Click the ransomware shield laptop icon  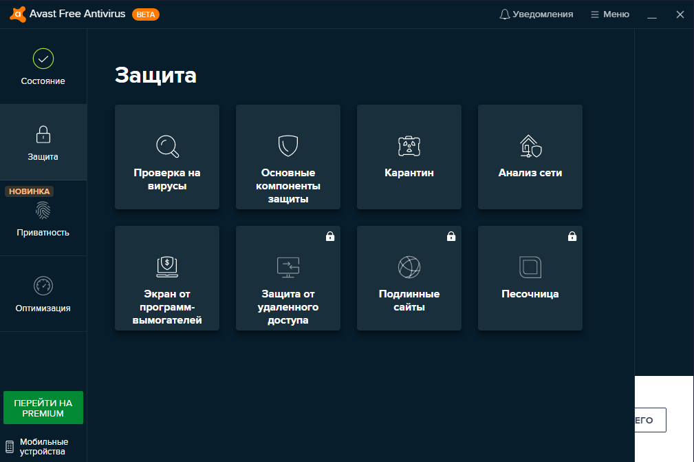tap(167, 266)
